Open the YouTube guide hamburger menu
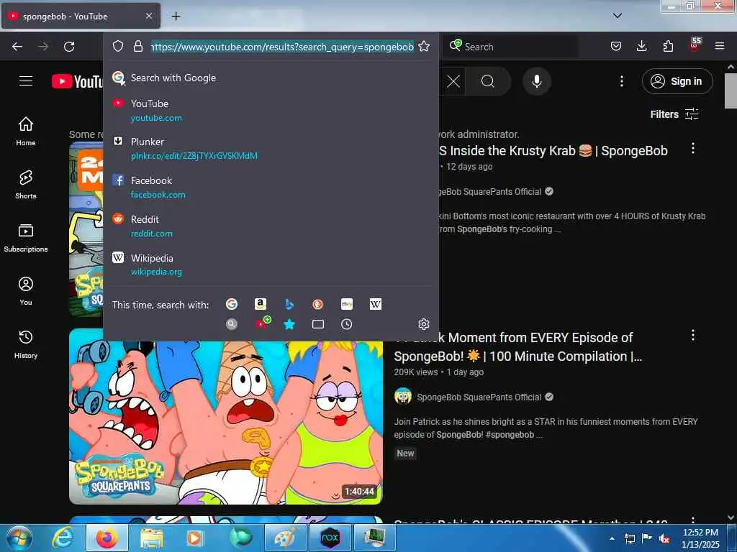737x552 pixels. pos(26,80)
